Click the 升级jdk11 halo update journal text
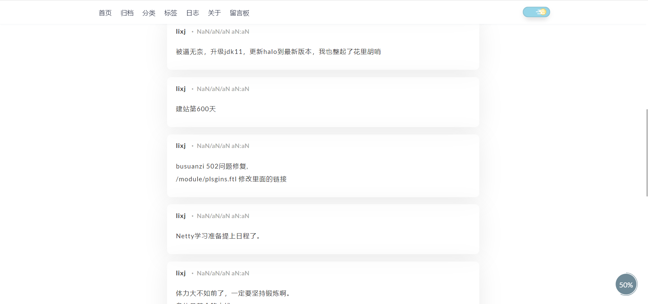This screenshot has height=304, width=648. click(x=278, y=52)
